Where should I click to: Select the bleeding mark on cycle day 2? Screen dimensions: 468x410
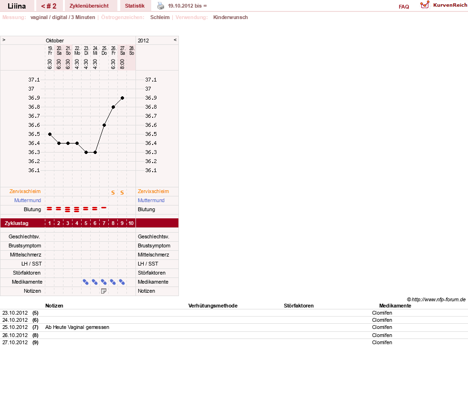coord(59,209)
